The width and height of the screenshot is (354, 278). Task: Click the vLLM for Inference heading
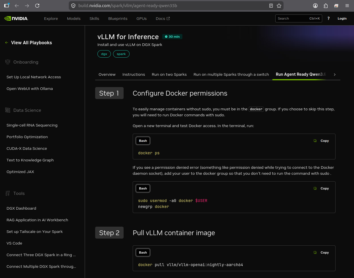point(128,37)
